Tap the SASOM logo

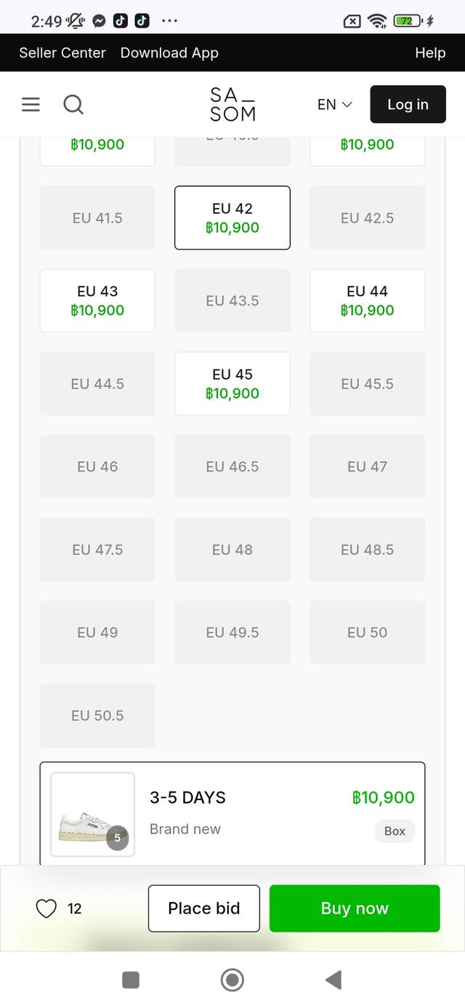click(232, 105)
